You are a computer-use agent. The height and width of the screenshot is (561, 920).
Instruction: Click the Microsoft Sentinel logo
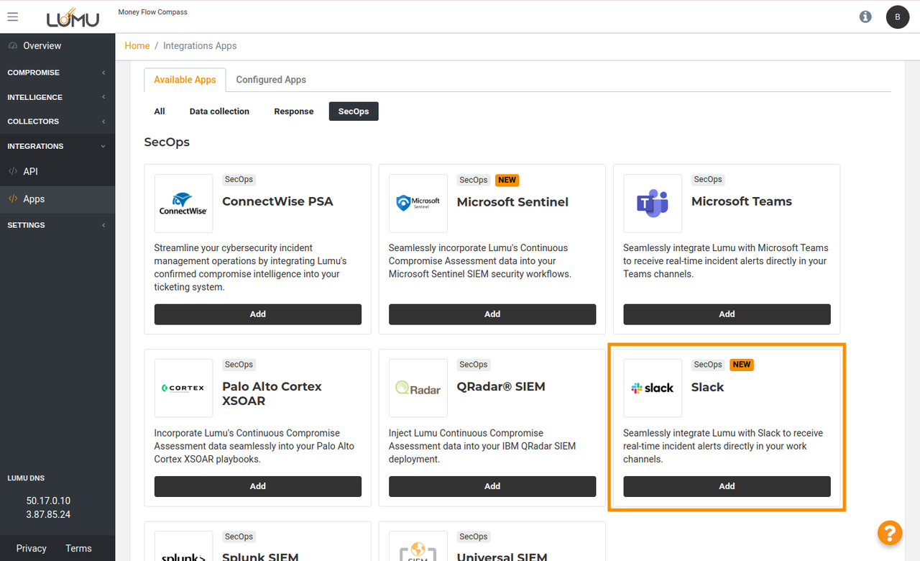418,204
